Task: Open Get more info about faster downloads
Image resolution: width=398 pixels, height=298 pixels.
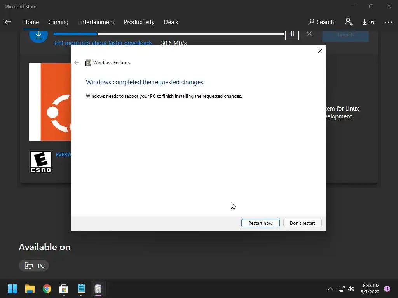Action: [103, 43]
